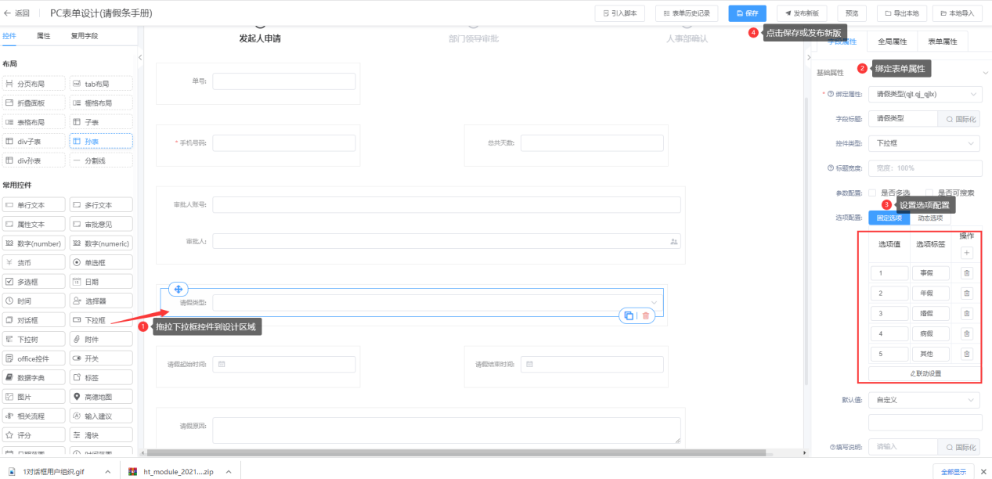Collapse the right properties panel arrow
Image resolution: width=992 pixels, height=479 pixels.
(x=808, y=57)
